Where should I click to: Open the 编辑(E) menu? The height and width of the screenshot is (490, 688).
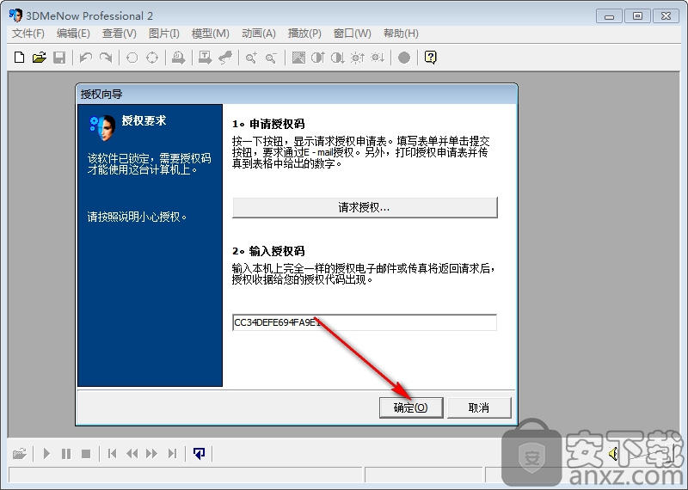(73, 34)
